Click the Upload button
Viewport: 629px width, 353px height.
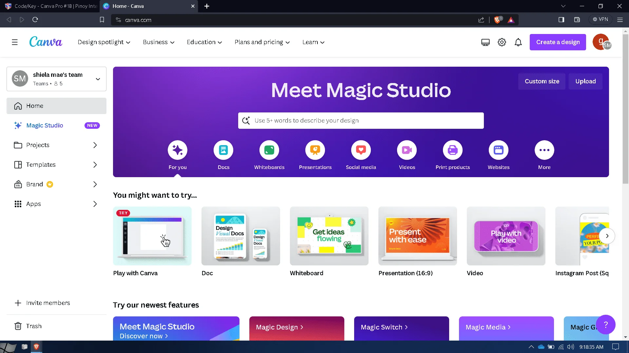(585, 81)
